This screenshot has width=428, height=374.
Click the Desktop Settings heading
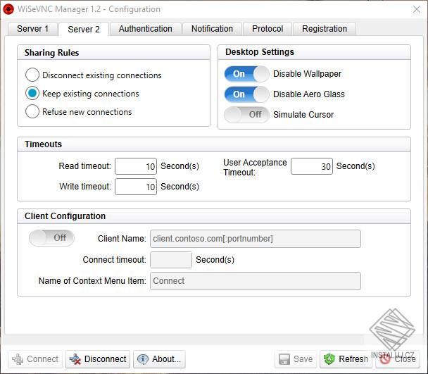click(x=260, y=52)
